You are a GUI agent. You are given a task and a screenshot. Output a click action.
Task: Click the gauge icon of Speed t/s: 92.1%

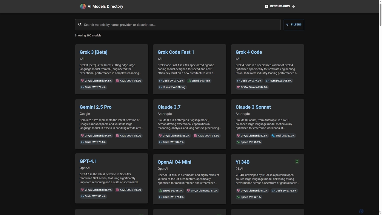[x=238, y=197]
